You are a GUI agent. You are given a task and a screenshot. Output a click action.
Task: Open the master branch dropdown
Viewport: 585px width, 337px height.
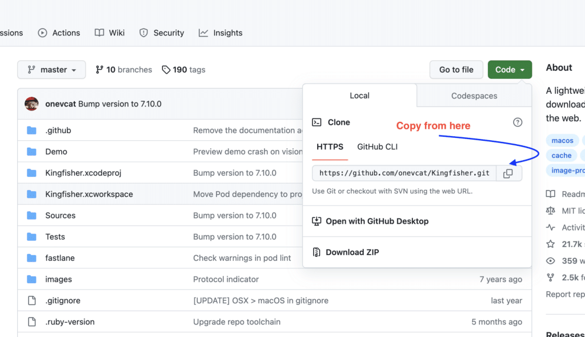coord(51,69)
